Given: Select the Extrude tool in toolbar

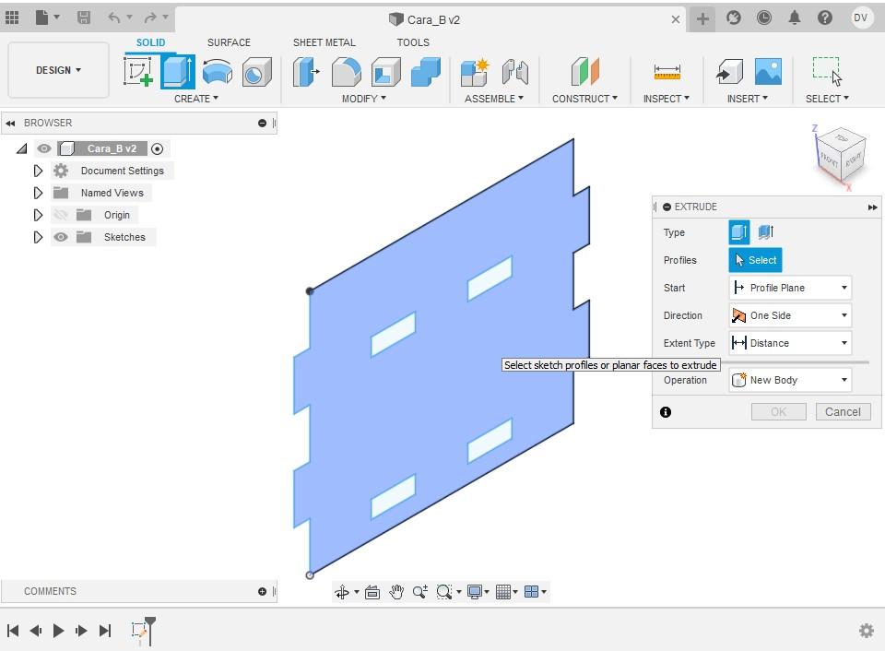Looking at the screenshot, I should pyautogui.click(x=178, y=72).
